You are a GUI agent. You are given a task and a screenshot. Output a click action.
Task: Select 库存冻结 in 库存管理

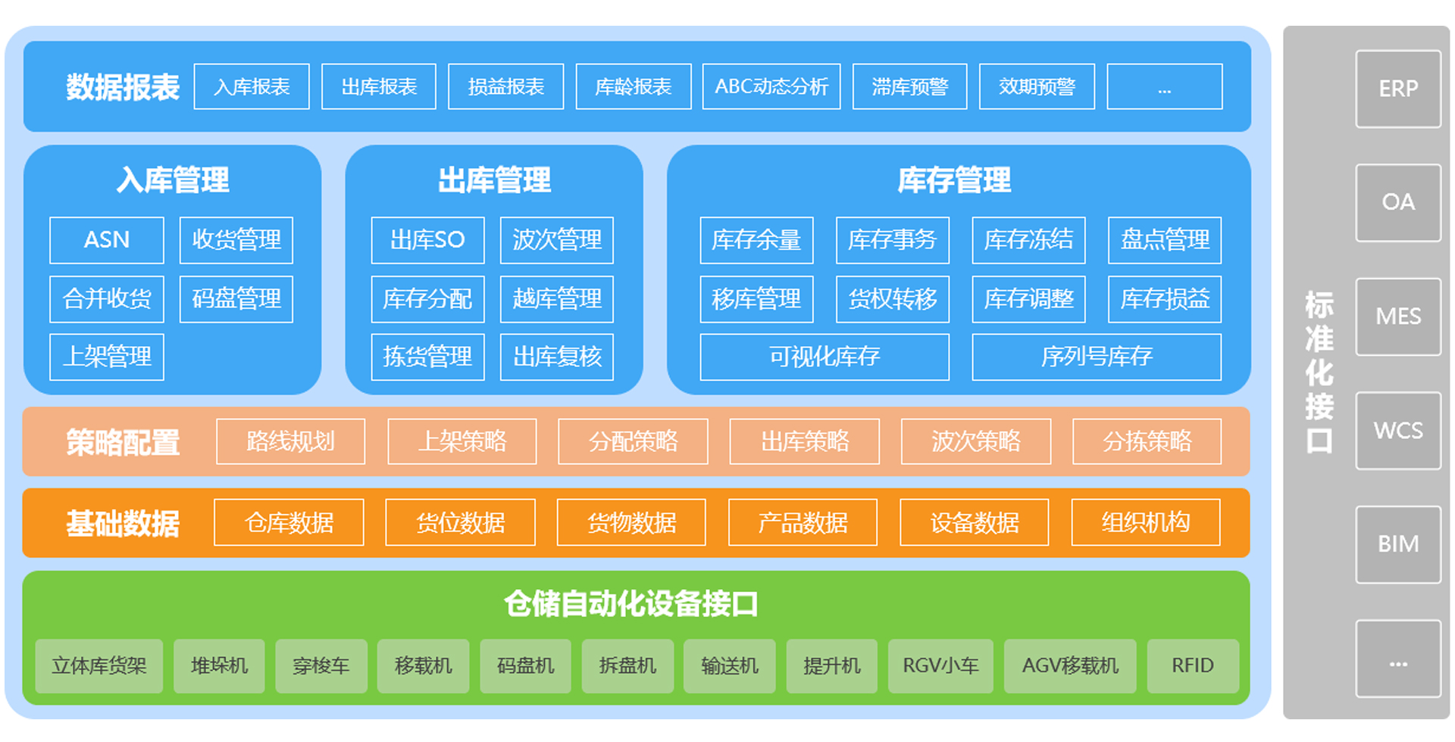point(1028,240)
